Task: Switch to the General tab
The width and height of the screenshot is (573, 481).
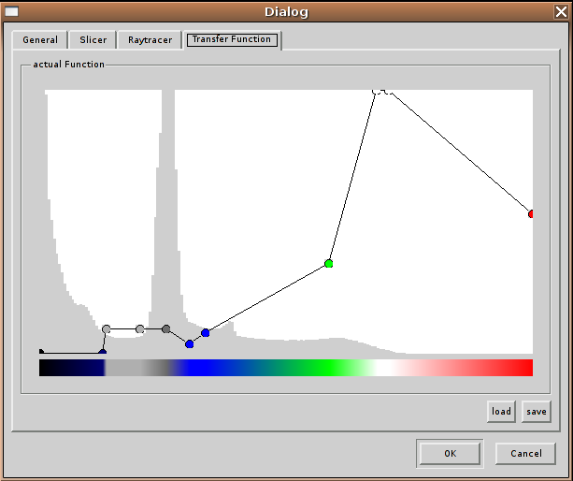Action: [x=40, y=40]
